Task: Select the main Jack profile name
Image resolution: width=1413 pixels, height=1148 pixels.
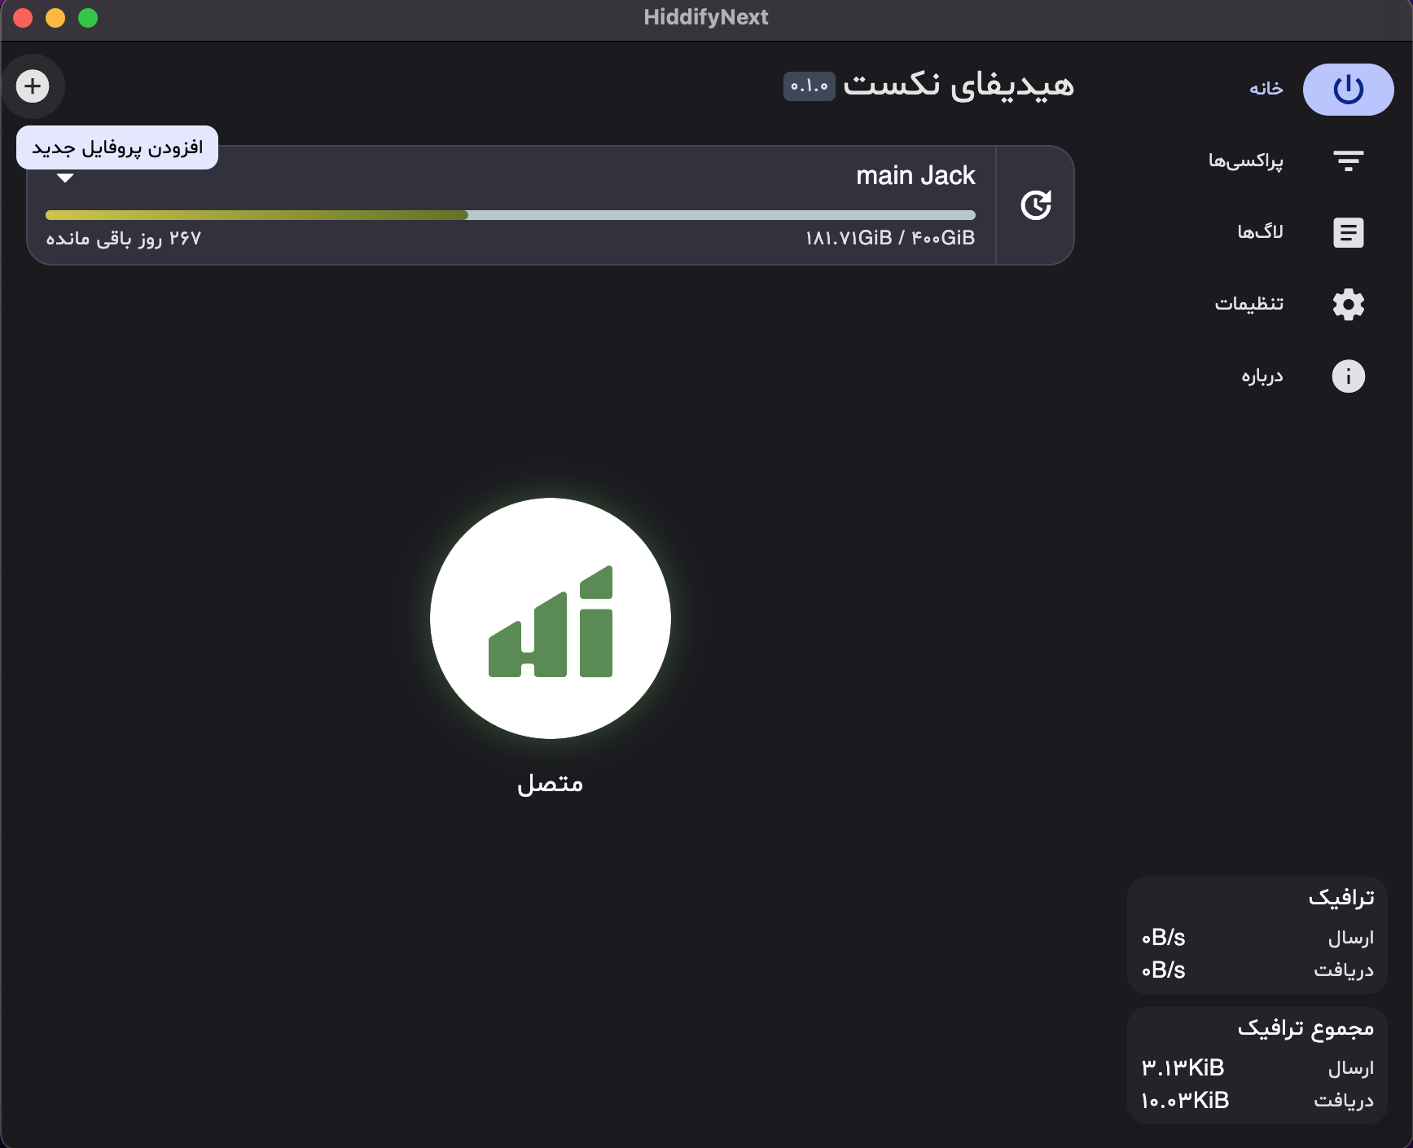Action: point(915,176)
